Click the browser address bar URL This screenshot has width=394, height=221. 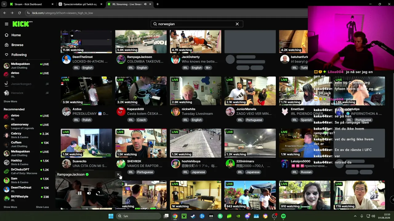pos(63,13)
